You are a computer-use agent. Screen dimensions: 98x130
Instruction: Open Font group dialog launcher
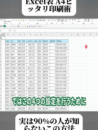click(28, 23)
